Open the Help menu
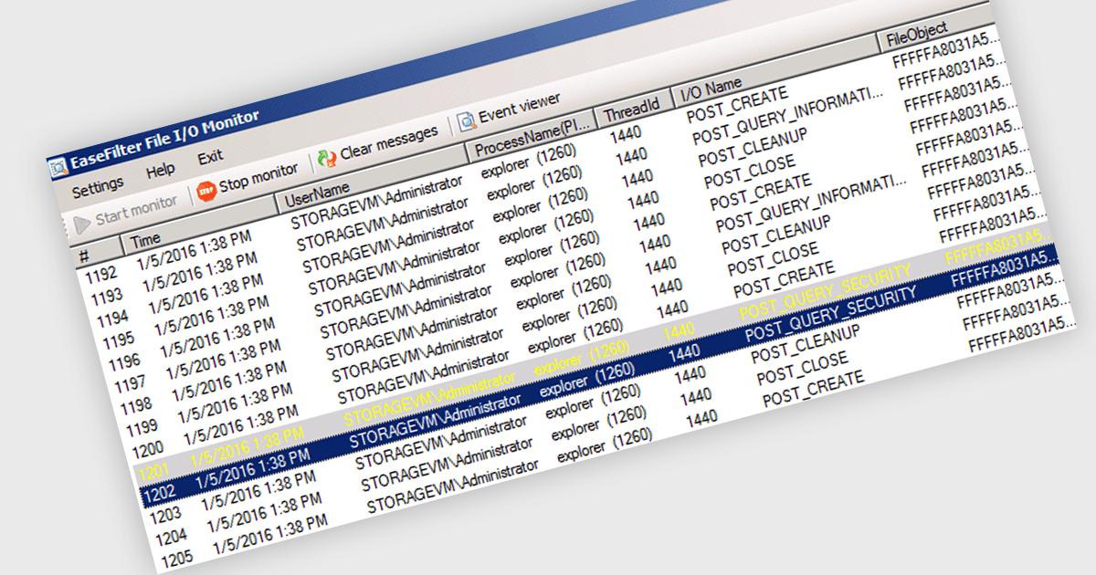 161,171
